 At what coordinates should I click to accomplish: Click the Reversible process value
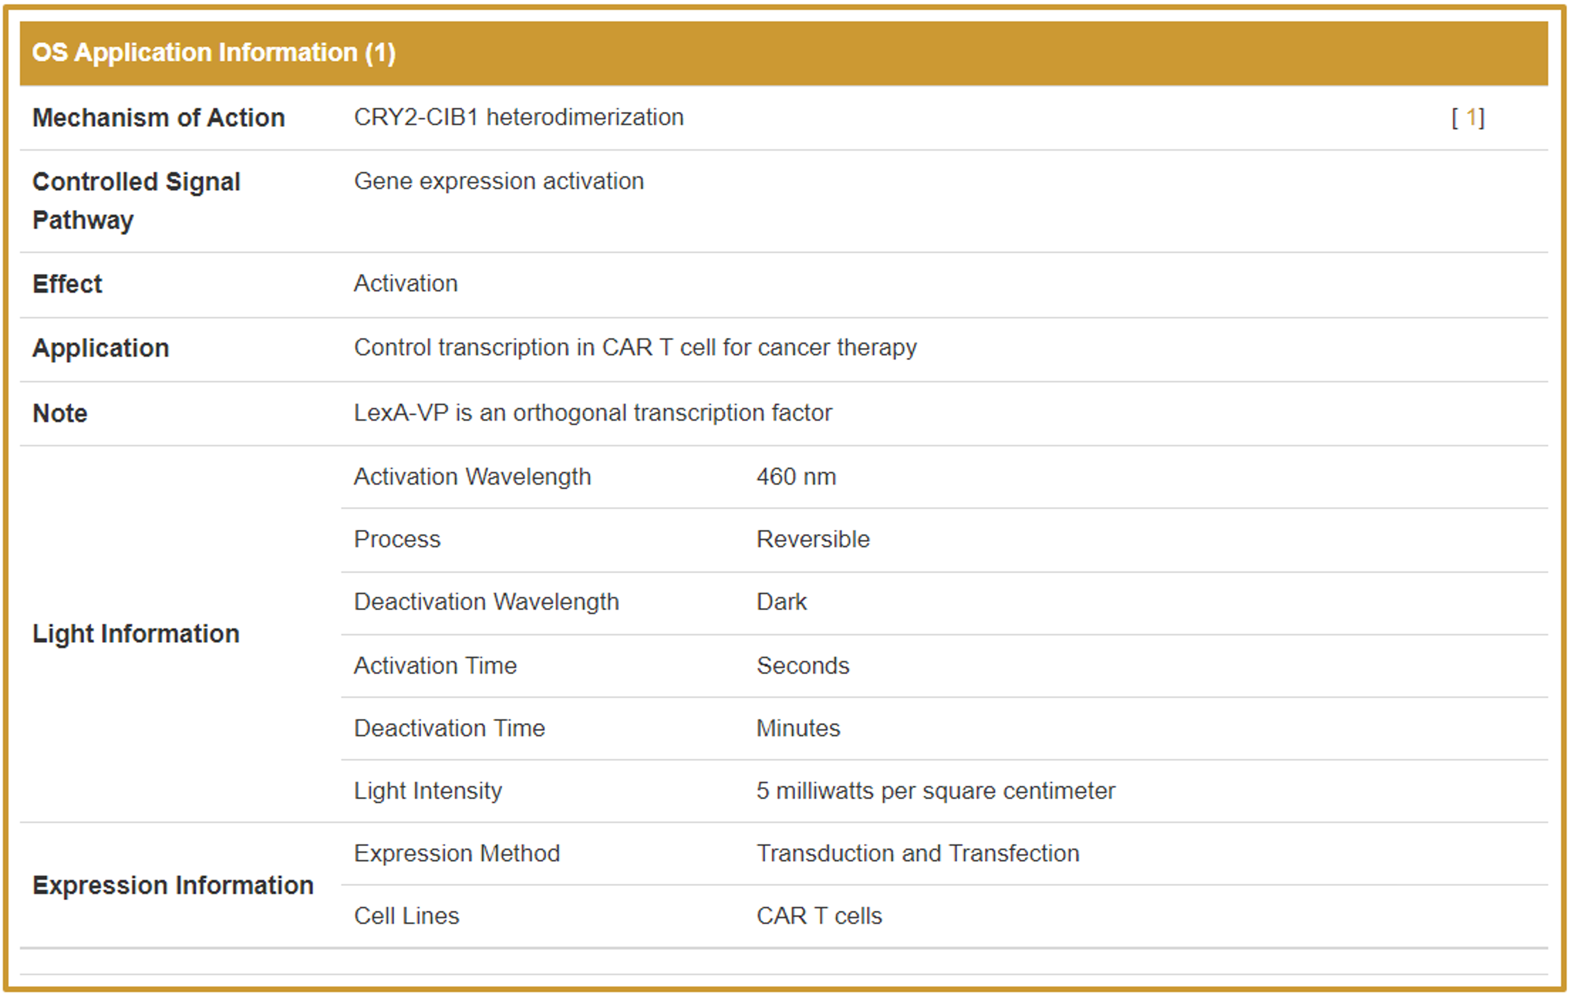[x=813, y=539]
